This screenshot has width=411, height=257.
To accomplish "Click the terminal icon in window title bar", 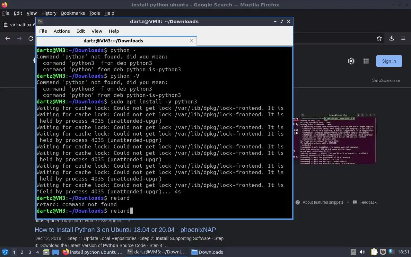I will point(40,22).
